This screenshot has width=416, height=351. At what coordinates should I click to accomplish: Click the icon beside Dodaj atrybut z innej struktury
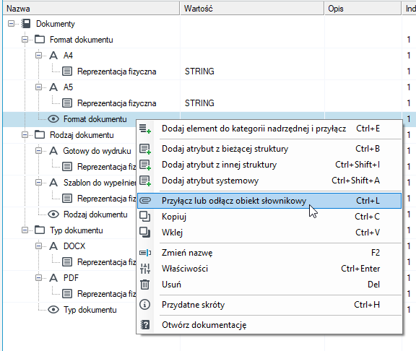tap(145, 165)
